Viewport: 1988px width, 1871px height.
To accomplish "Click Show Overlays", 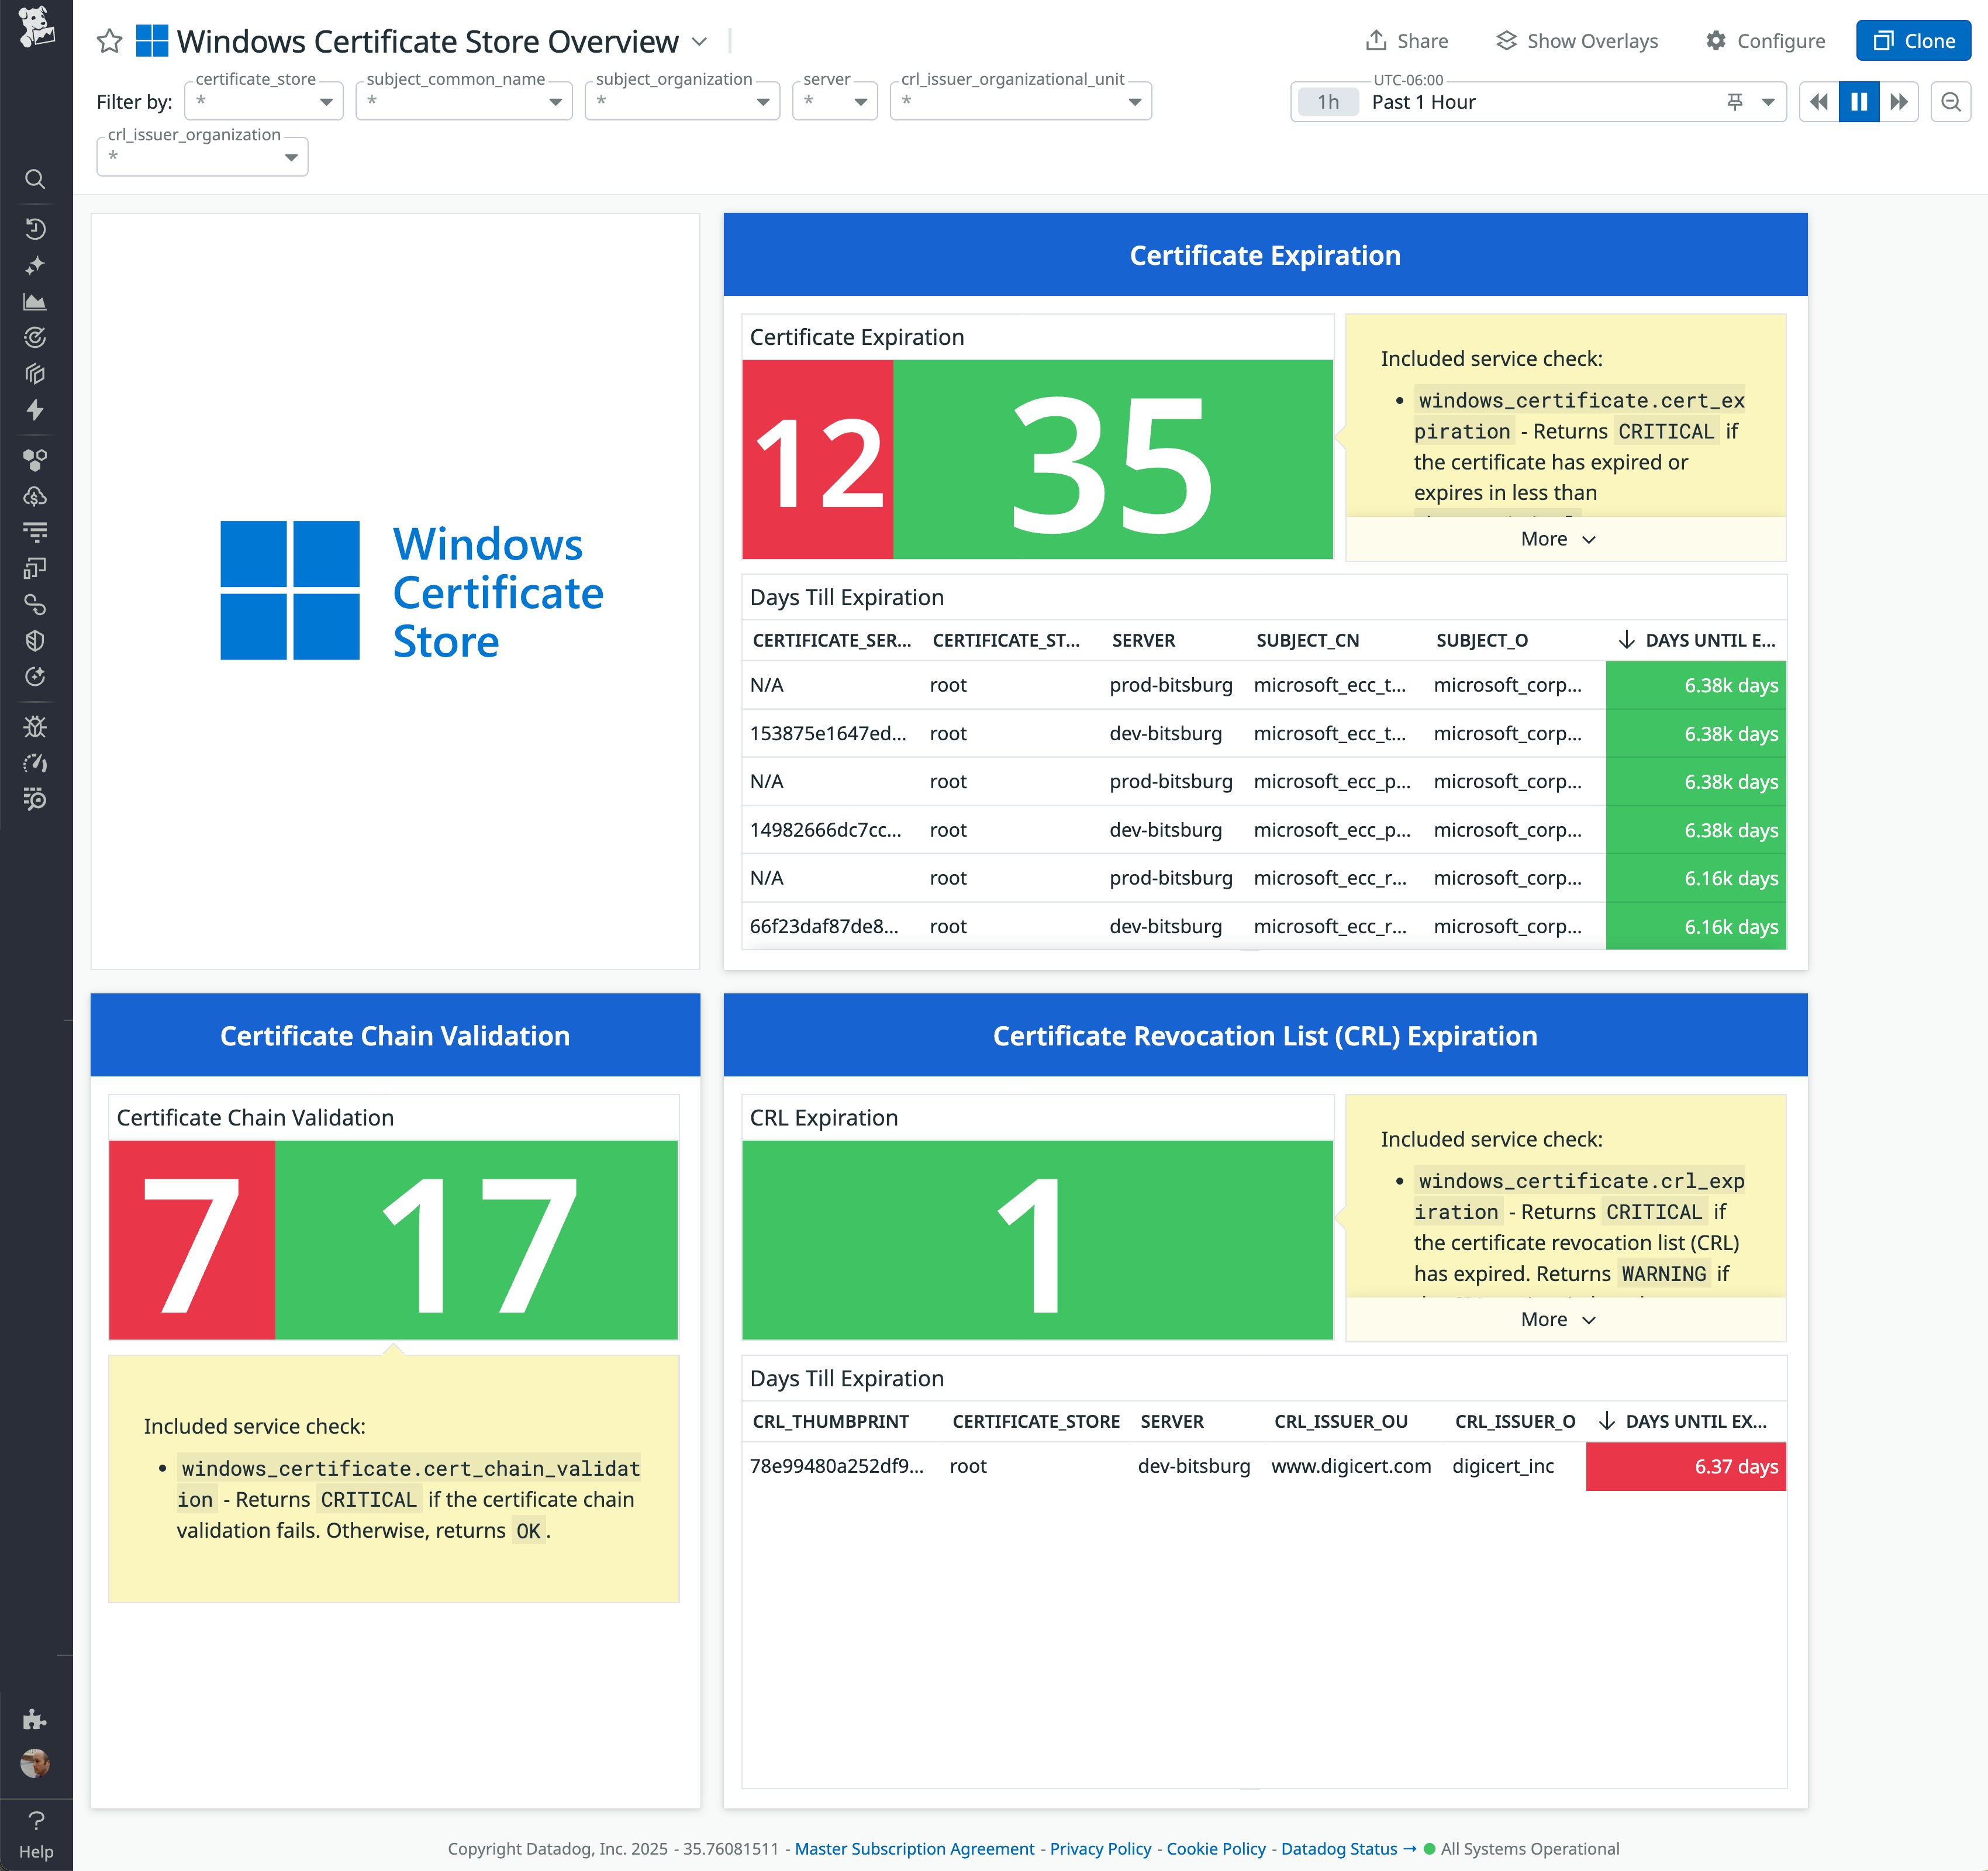I will [1577, 41].
